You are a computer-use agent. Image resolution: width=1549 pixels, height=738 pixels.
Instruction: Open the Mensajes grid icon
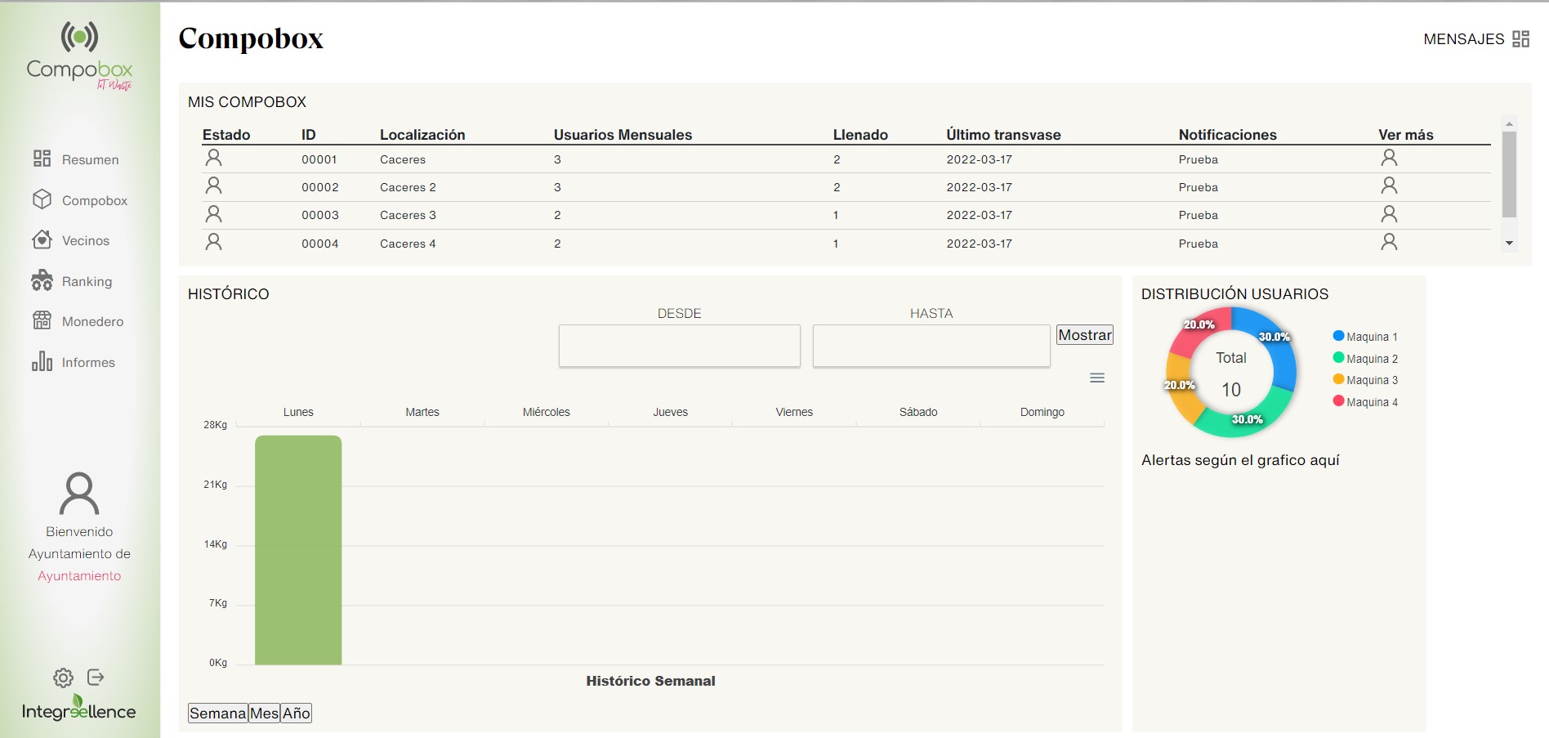[x=1520, y=39]
